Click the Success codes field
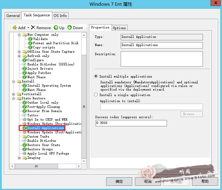 pos(131,123)
